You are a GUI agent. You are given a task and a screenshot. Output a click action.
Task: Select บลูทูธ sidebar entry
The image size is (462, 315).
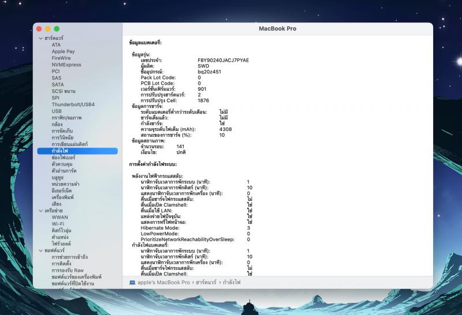(57, 178)
